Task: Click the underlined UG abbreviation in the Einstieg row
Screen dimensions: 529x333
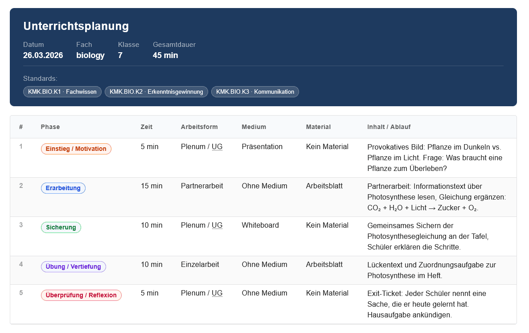Action: (217, 146)
